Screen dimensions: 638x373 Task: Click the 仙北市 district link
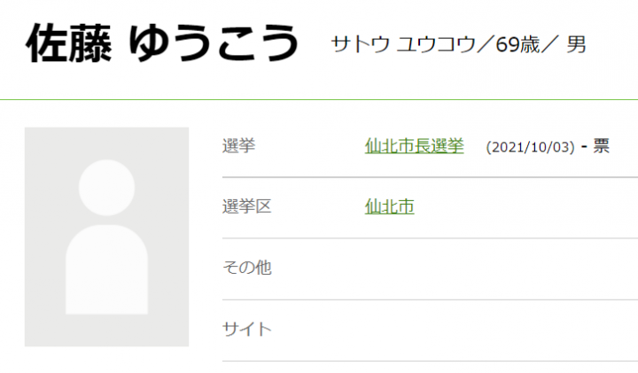point(389,207)
